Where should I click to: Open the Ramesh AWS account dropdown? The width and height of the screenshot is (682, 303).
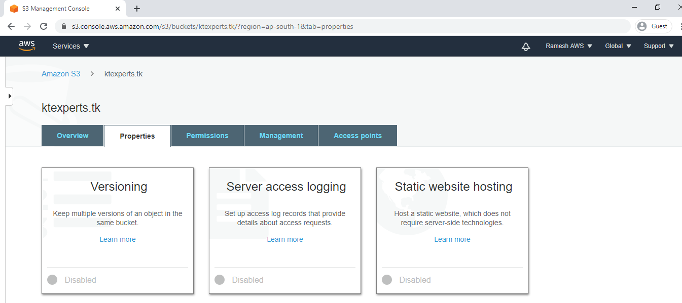click(569, 46)
